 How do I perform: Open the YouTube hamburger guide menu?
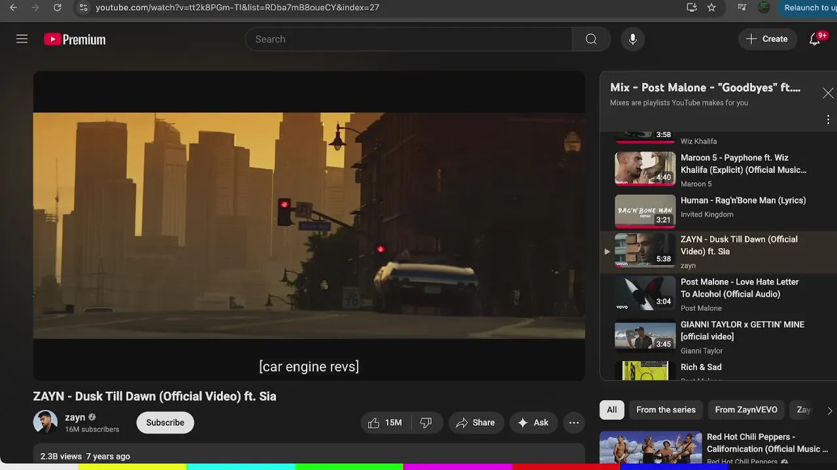click(x=22, y=39)
